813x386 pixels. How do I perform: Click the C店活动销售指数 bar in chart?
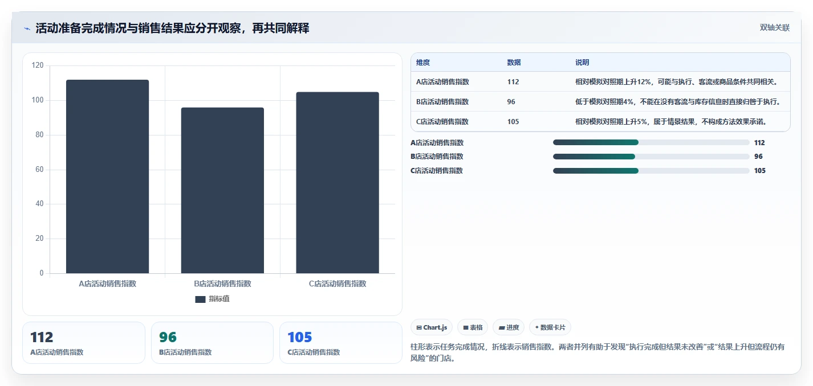(x=338, y=183)
